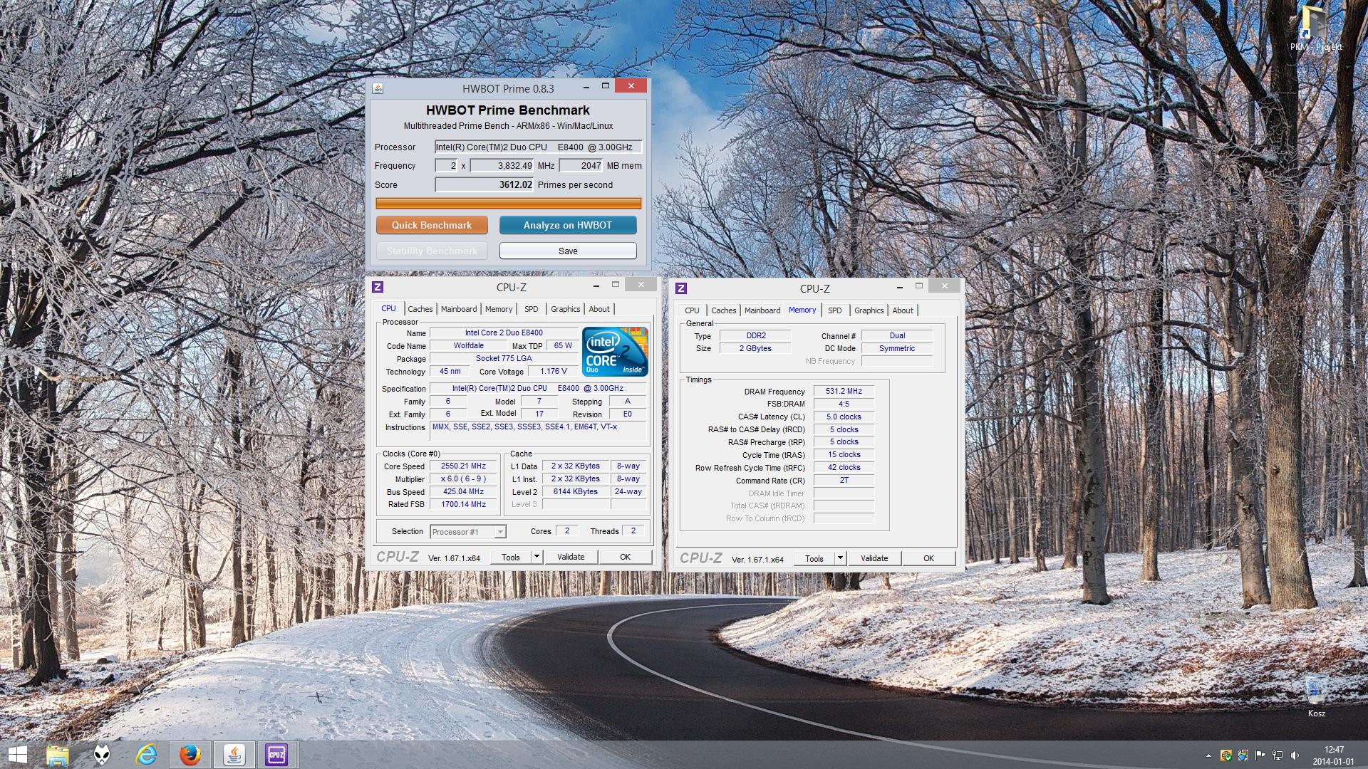Click DRAM Frequency value 531.2 MHz
Viewport: 1368px width, 769px height.
844,392
